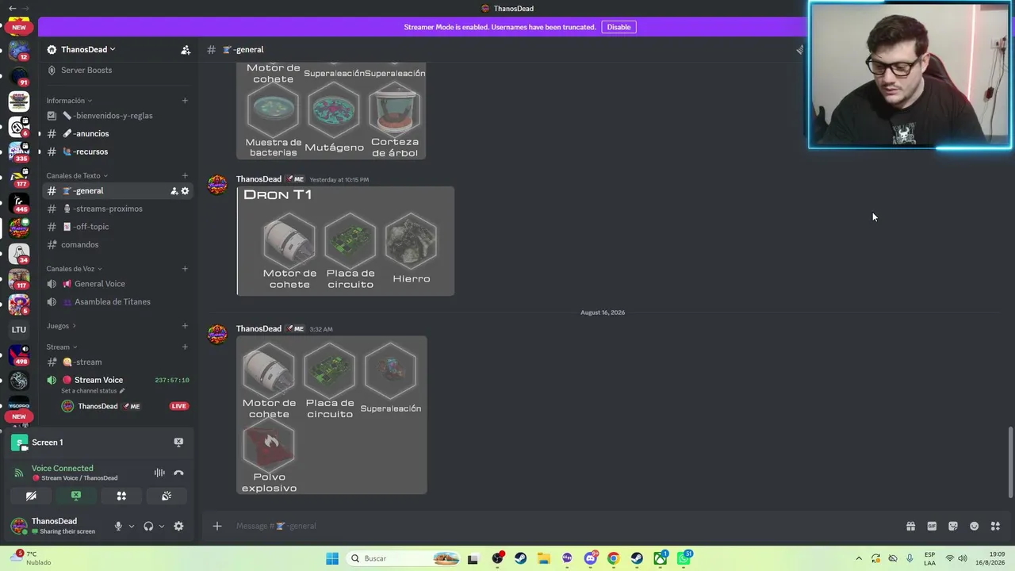Collapse the Información category
The image size is (1015, 571).
pyautogui.click(x=68, y=101)
